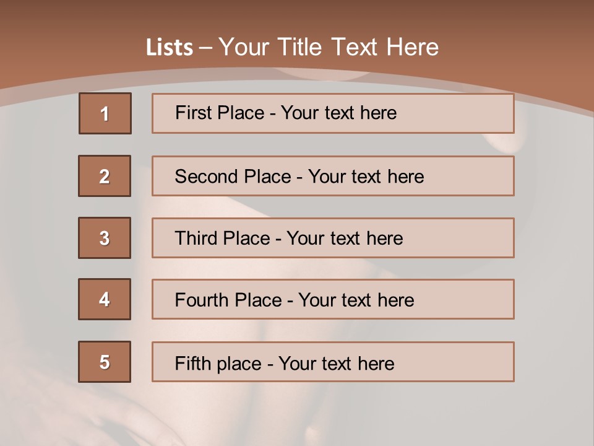Click the number 5 box
Viewport: 594px width, 446px height.
(x=105, y=362)
